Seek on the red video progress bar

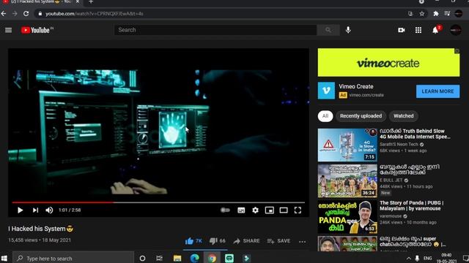pyautogui.click(x=158, y=202)
